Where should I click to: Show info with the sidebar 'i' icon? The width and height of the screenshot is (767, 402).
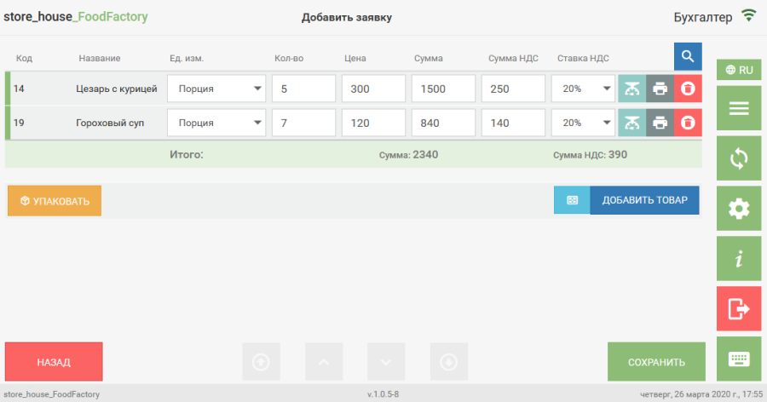(x=738, y=259)
